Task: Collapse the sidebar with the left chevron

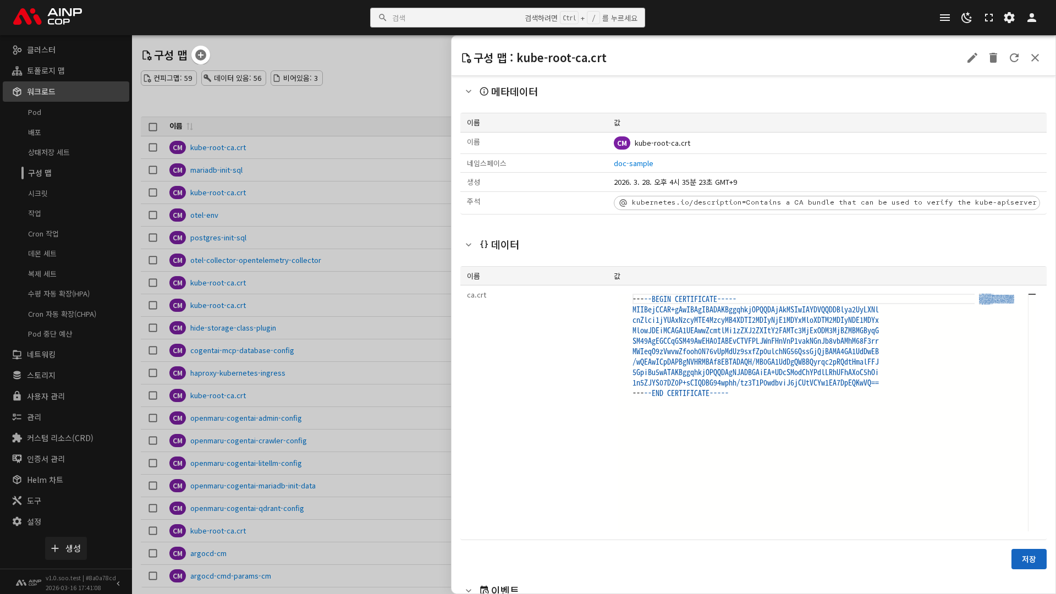Action: click(118, 583)
